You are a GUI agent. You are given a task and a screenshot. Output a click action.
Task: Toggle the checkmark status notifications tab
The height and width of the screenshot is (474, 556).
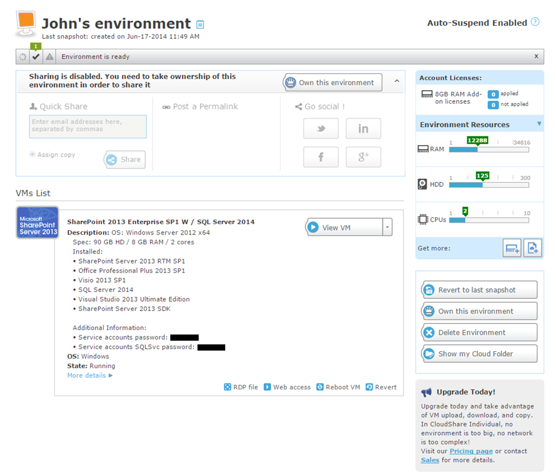[x=36, y=57]
